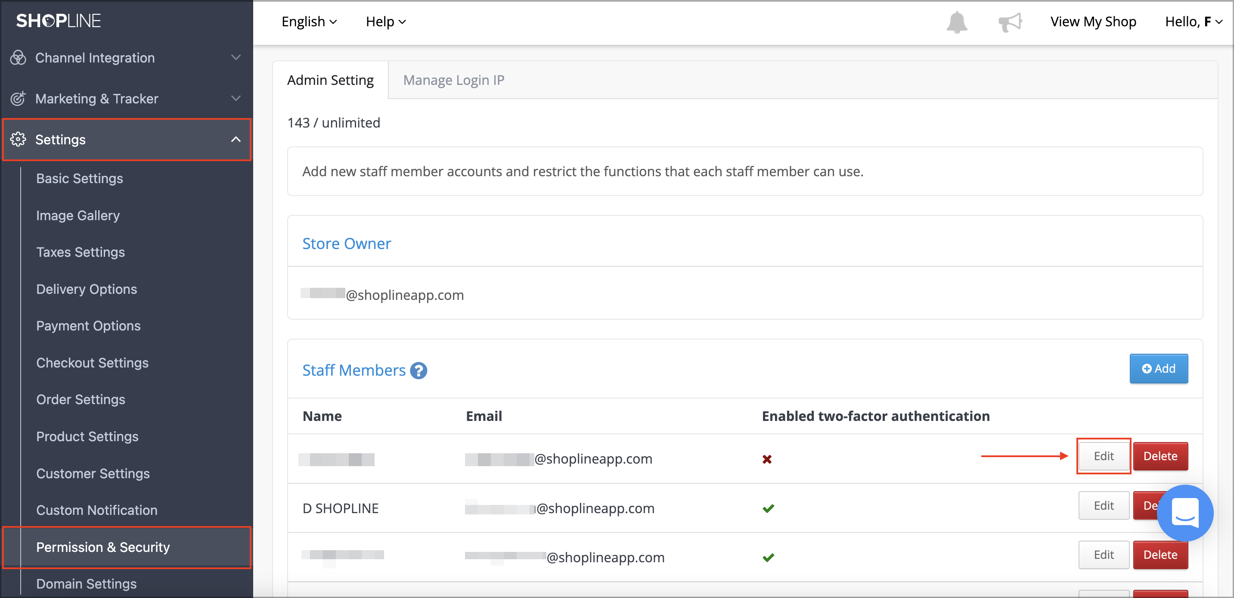Click the Staff Members heading
This screenshot has width=1234, height=598.
click(x=353, y=370)
